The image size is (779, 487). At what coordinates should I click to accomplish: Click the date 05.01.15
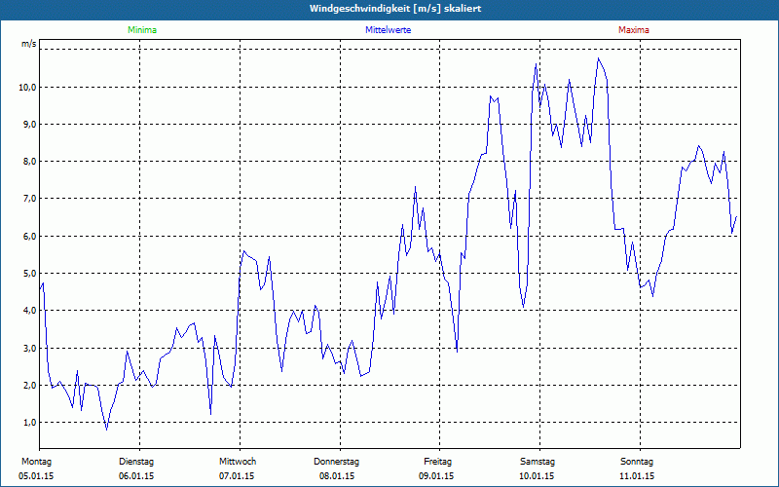pyautogui.click(x=36, y=476)
